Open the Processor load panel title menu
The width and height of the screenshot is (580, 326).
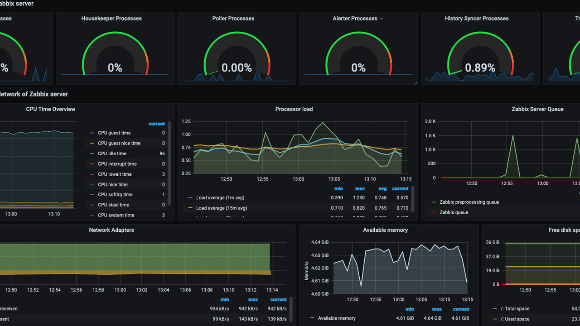click(294, 109)
